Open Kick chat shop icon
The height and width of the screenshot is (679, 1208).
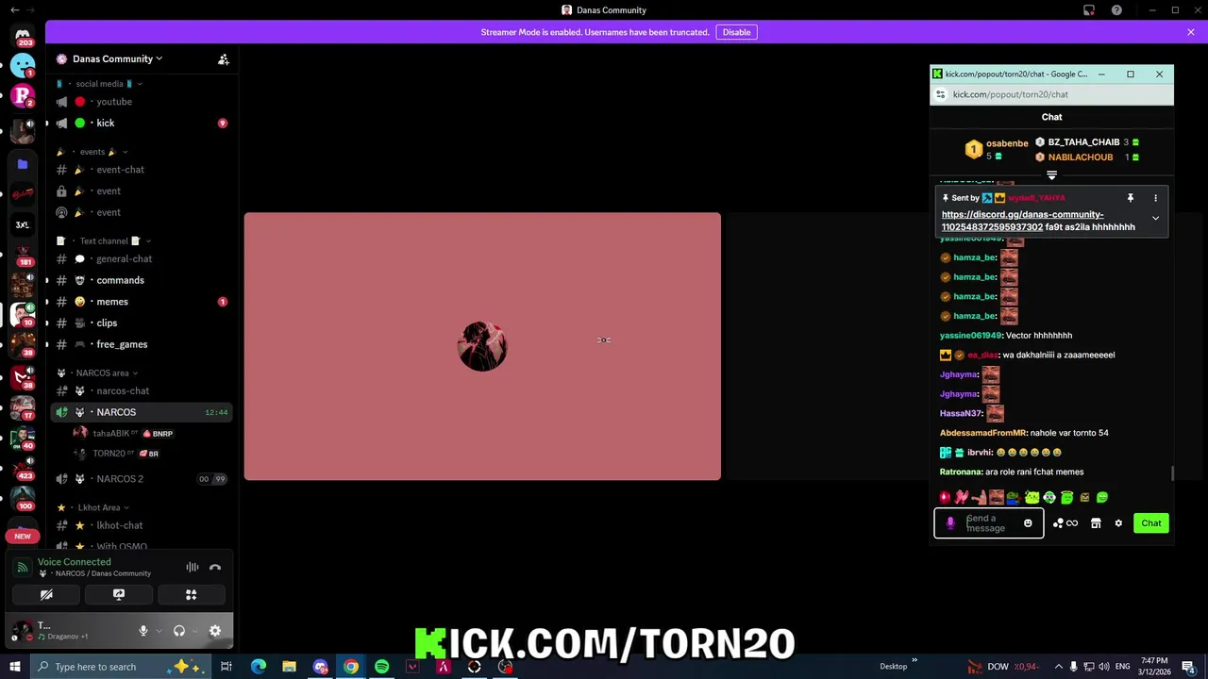(x=1096, y=523)
